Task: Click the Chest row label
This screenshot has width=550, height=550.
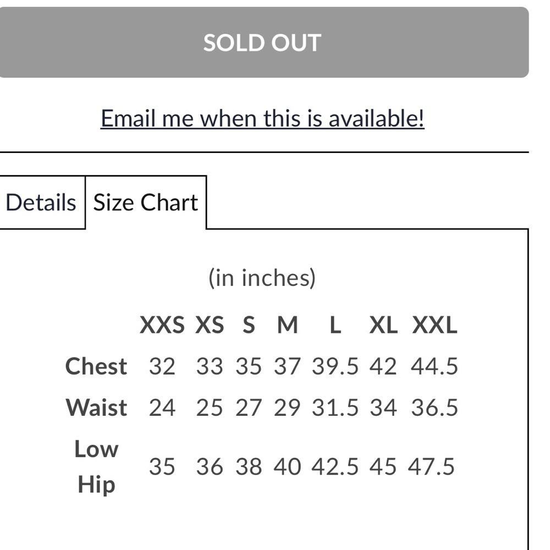Action: click(96, 366)
